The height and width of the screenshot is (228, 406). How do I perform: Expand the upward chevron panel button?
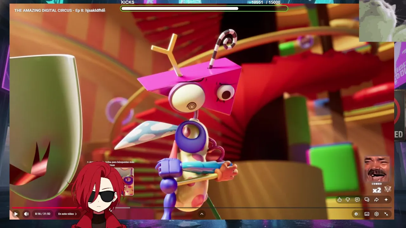click(x=202, y=214)
